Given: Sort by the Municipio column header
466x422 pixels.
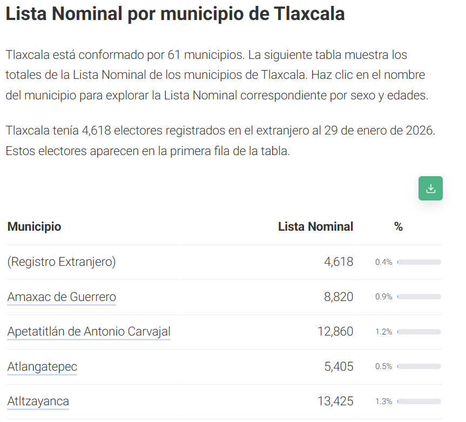Looking at the screenshot, I should click(x=34, y=226).
